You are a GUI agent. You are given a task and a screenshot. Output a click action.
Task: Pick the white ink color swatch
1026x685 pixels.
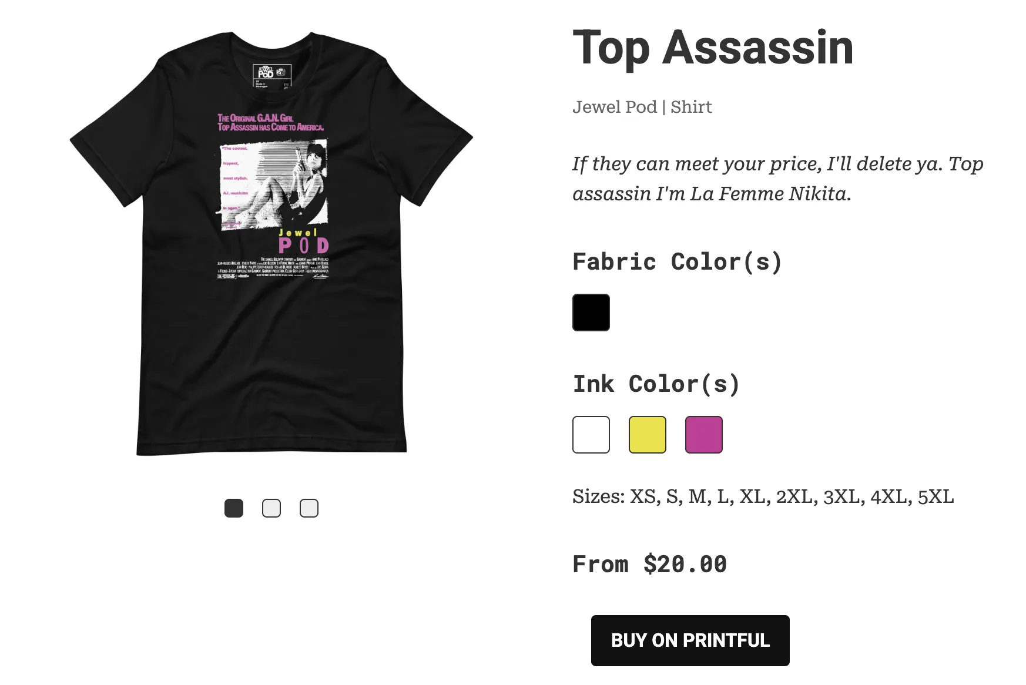[591, 435]
